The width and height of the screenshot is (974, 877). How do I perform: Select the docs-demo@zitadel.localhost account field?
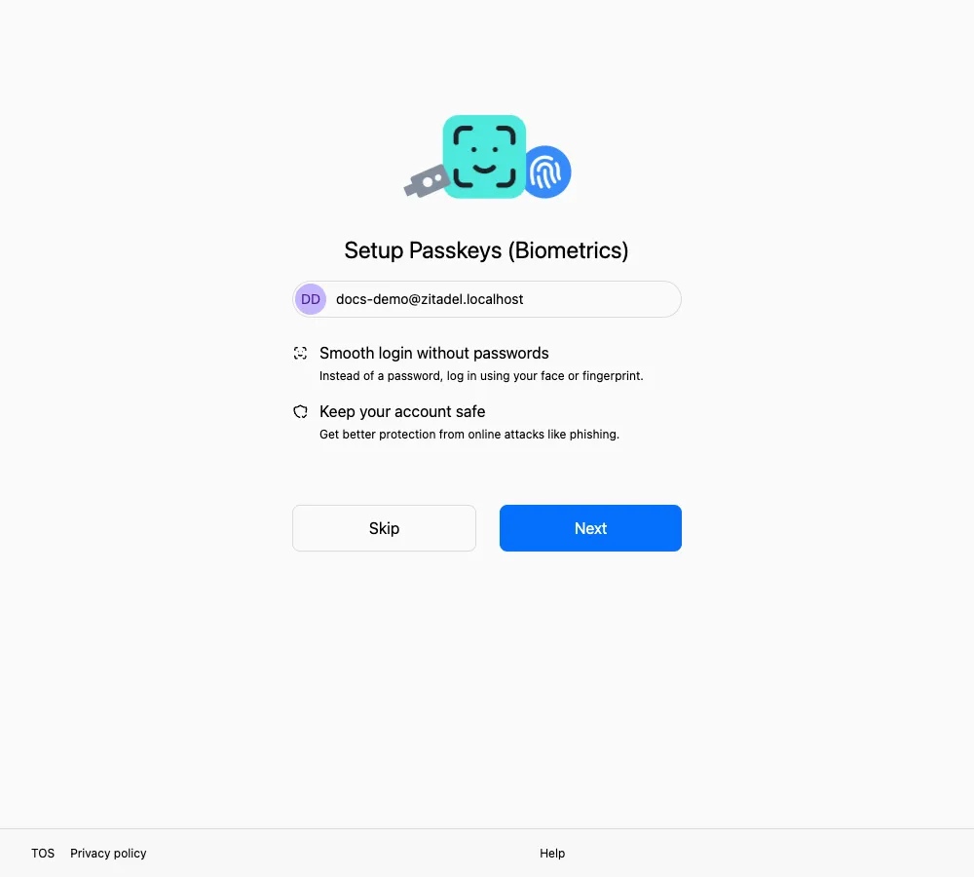pos(487,299)
